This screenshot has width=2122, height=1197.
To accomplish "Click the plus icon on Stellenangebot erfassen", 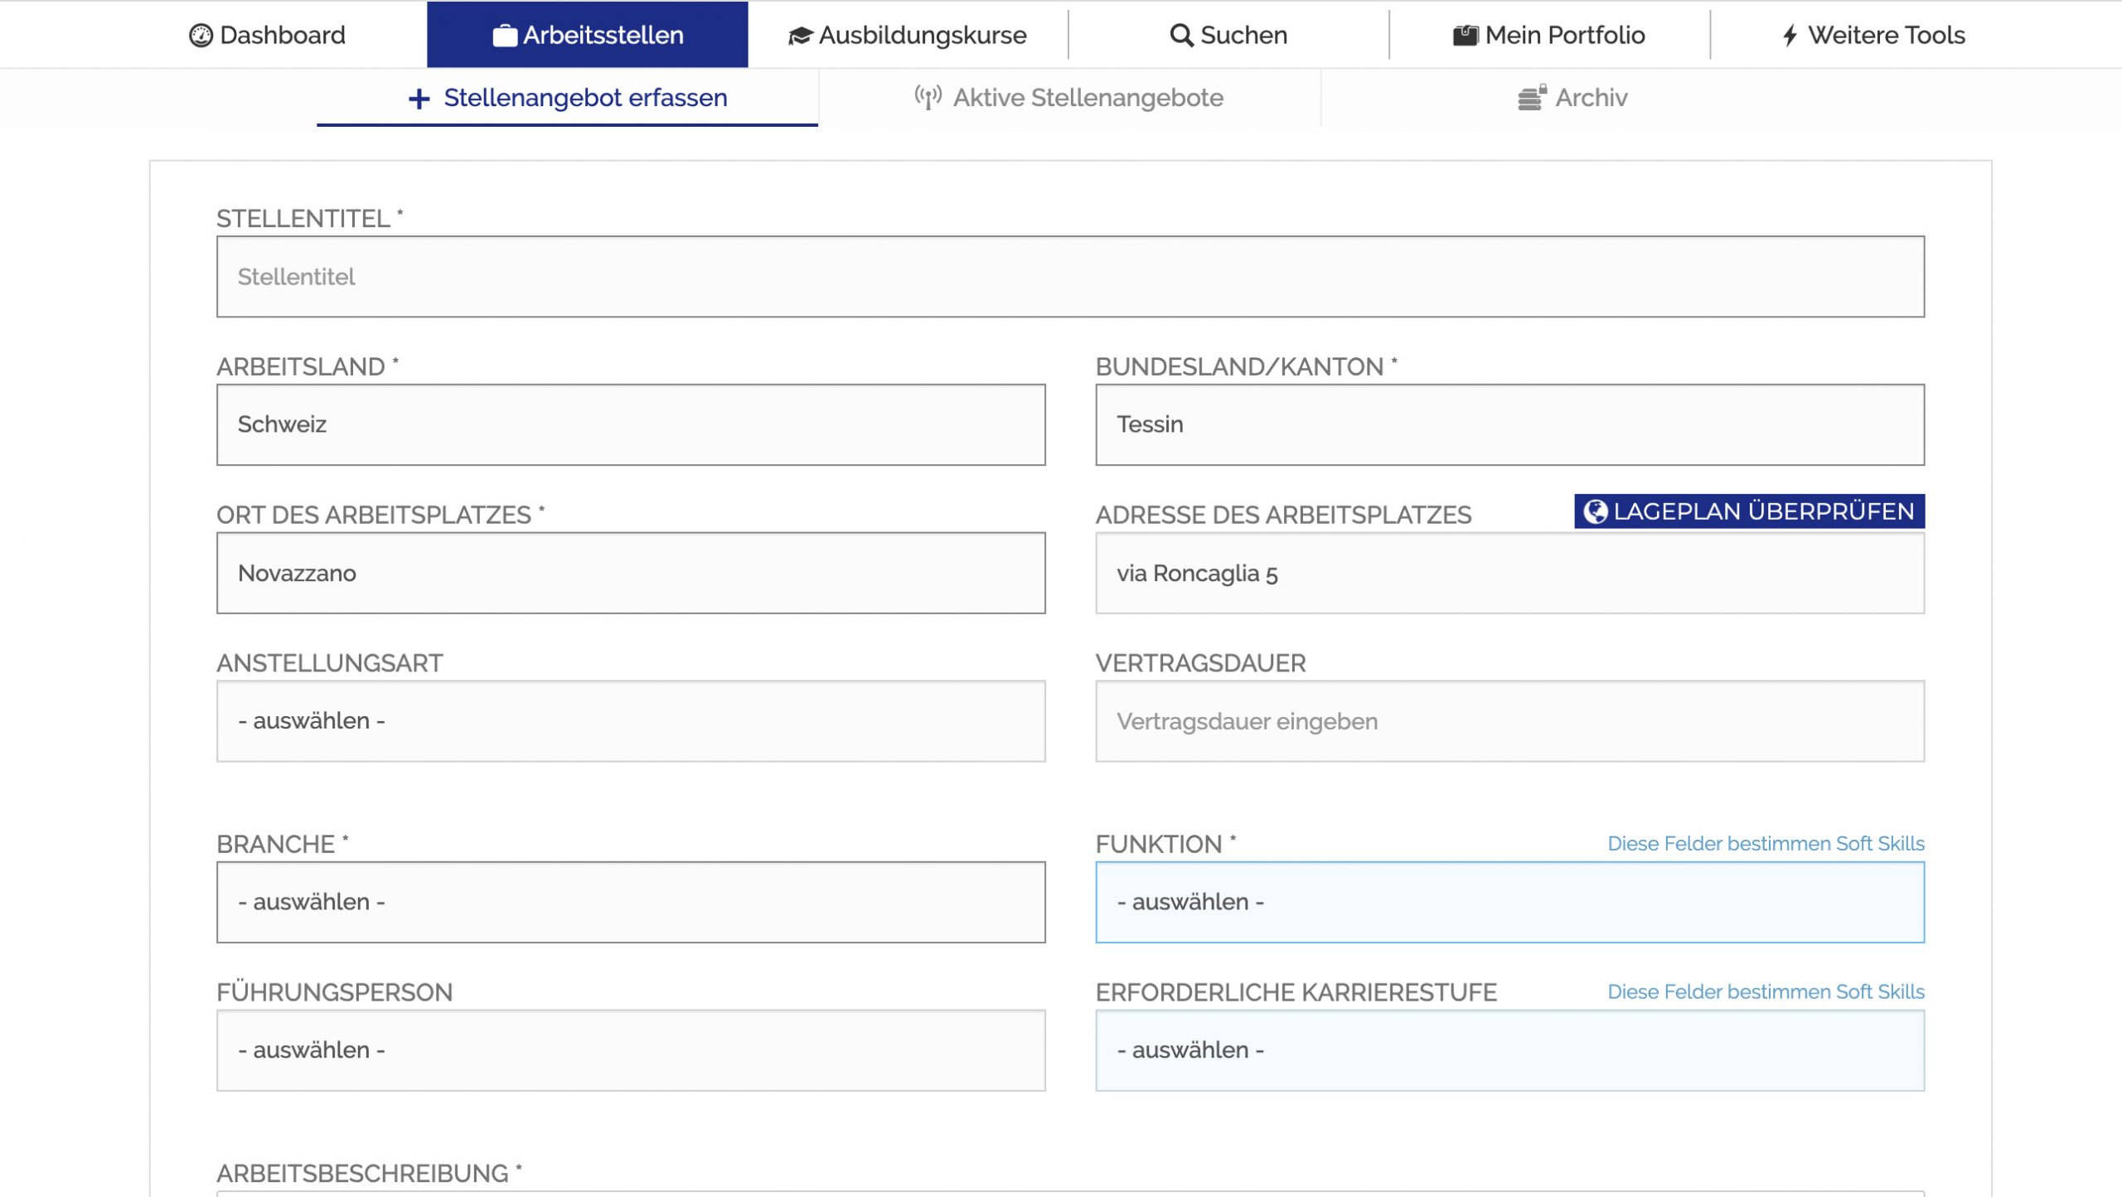I will click(x=418, y=98).
